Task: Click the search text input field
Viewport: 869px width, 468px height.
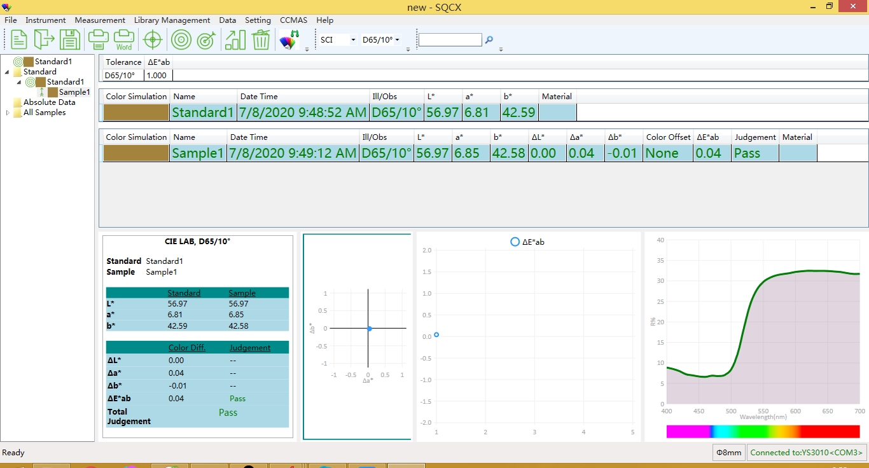Action: 450,40
